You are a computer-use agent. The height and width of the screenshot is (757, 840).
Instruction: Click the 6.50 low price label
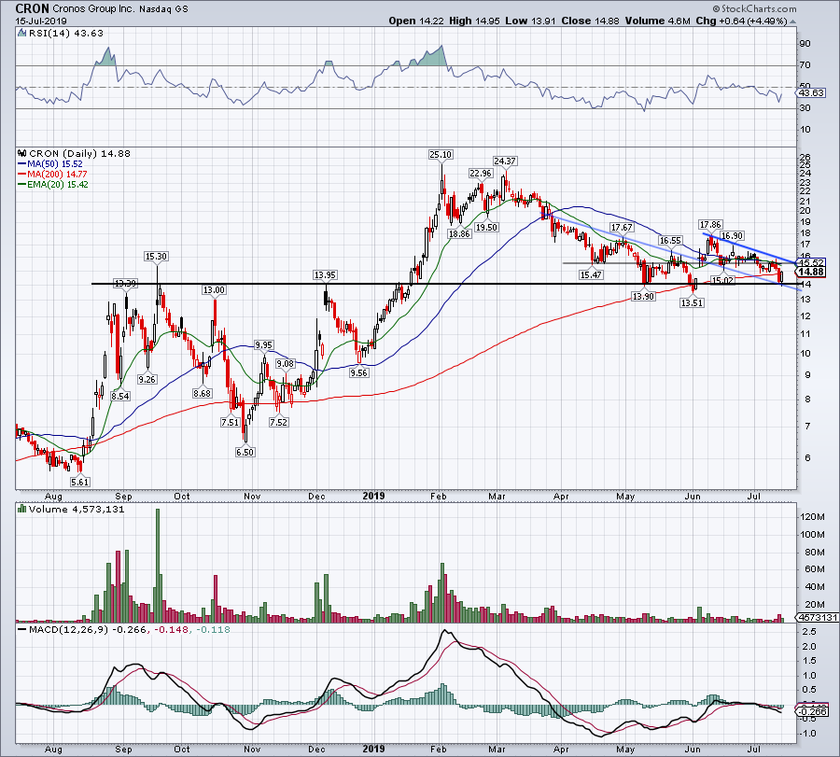pyautogui.click(x=245, y=452)
